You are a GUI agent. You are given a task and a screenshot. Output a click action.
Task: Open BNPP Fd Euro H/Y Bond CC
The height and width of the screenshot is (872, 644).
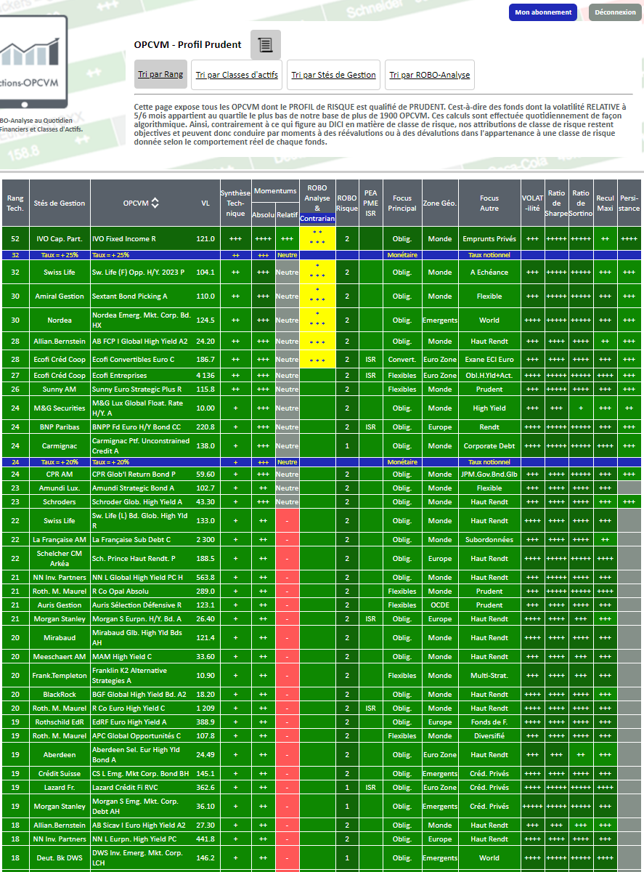[136, 427]
